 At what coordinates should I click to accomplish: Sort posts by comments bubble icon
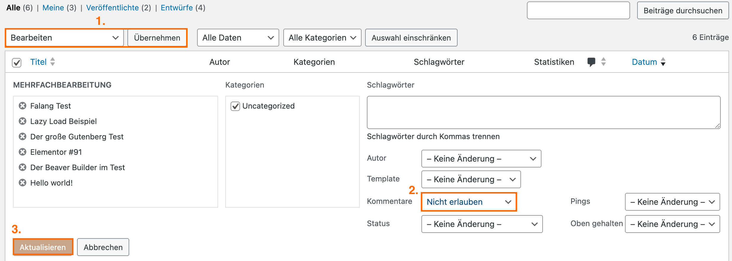click(592, 62)
